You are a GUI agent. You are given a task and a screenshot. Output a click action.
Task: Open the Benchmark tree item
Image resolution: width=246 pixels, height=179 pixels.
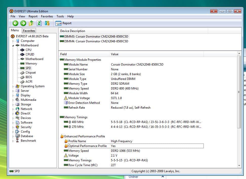click(x=28, y=141)
